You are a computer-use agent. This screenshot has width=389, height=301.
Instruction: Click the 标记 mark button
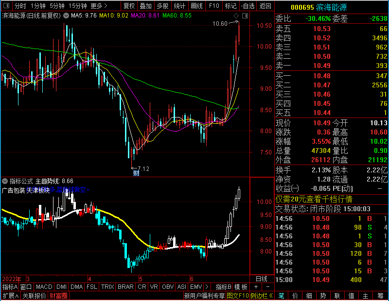[x=230, y=6]
